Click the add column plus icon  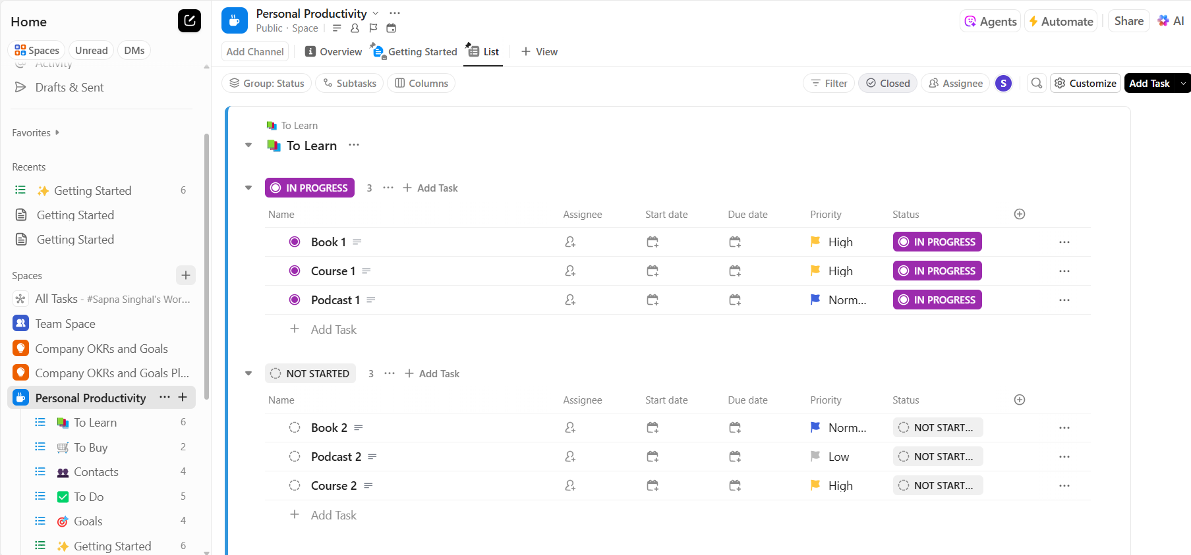pyautogui.click(x=1020, y=214)
